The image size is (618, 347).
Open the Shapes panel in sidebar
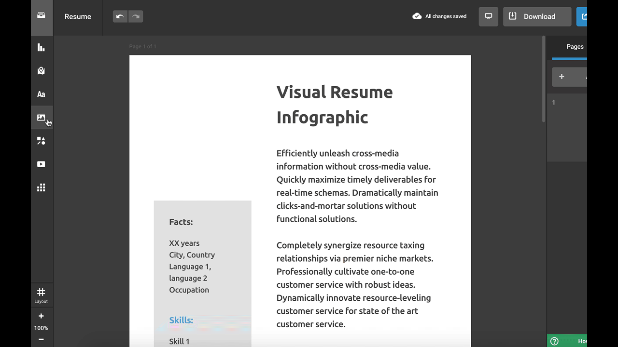coord(41,141)
